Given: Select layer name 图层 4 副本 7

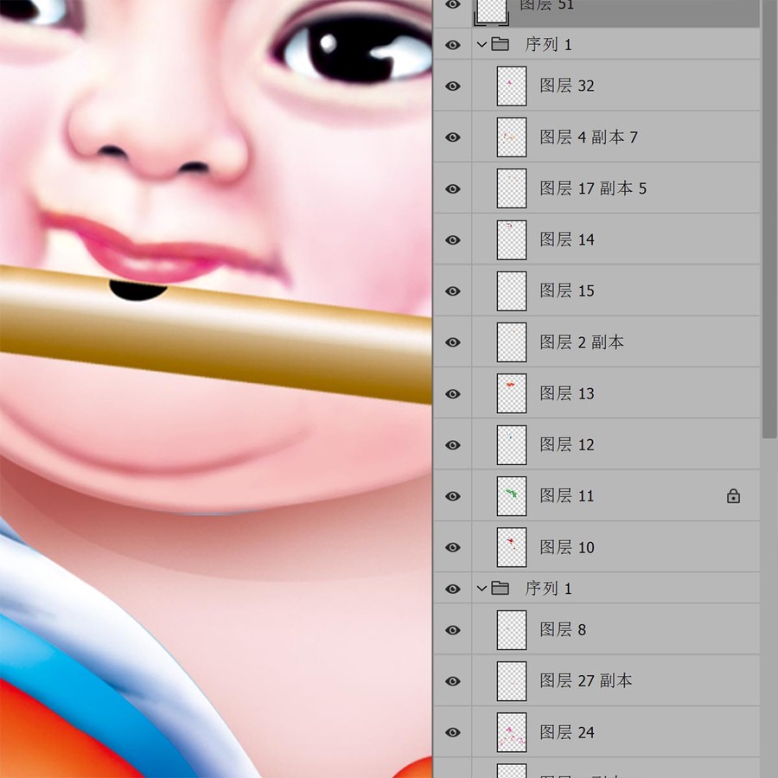Looking at the screenshot, I should point(589,137).
